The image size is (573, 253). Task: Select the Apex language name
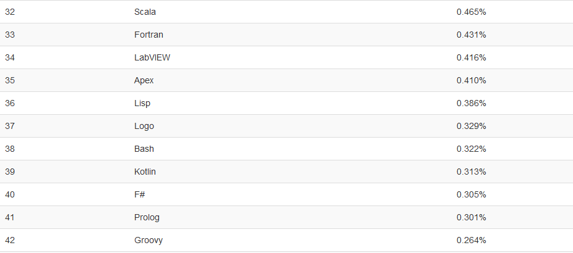[x=144, y=80]
